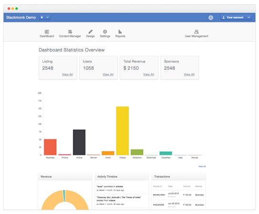259x214 pixels.
Task: Expand the dropdown arrow beside home icon
Action: pos(48,17)
